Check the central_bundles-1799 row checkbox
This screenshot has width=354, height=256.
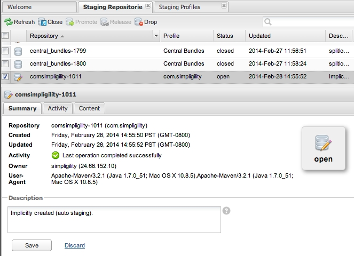pos(5,51)
